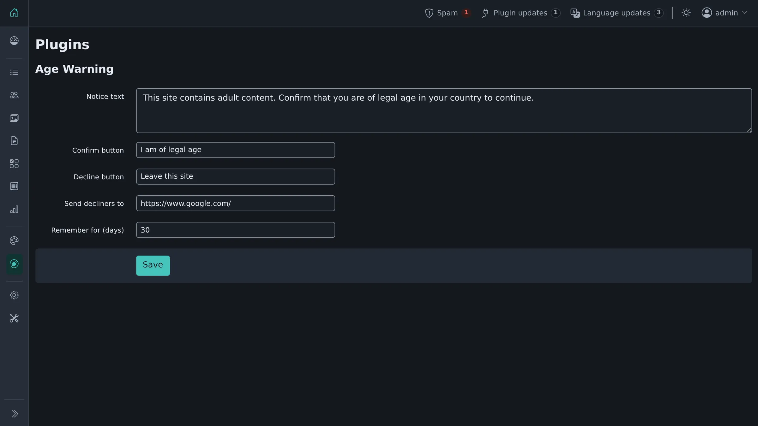Open Spam notifications in top bar
The image size is (758, 426).
(448, 13)
